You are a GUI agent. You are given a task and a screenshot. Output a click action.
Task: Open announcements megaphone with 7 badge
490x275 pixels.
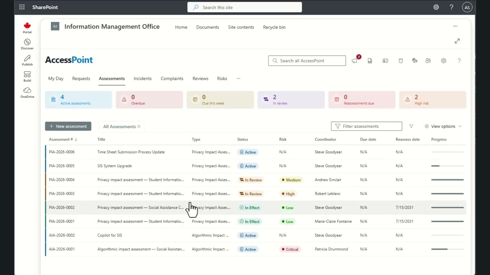(355, 60)
